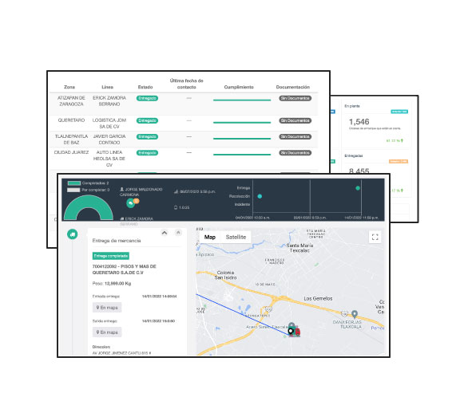Click the 1,546 En planta figure in the back window
This screenshot has width=468, height=397.
(x=359, y=122)
